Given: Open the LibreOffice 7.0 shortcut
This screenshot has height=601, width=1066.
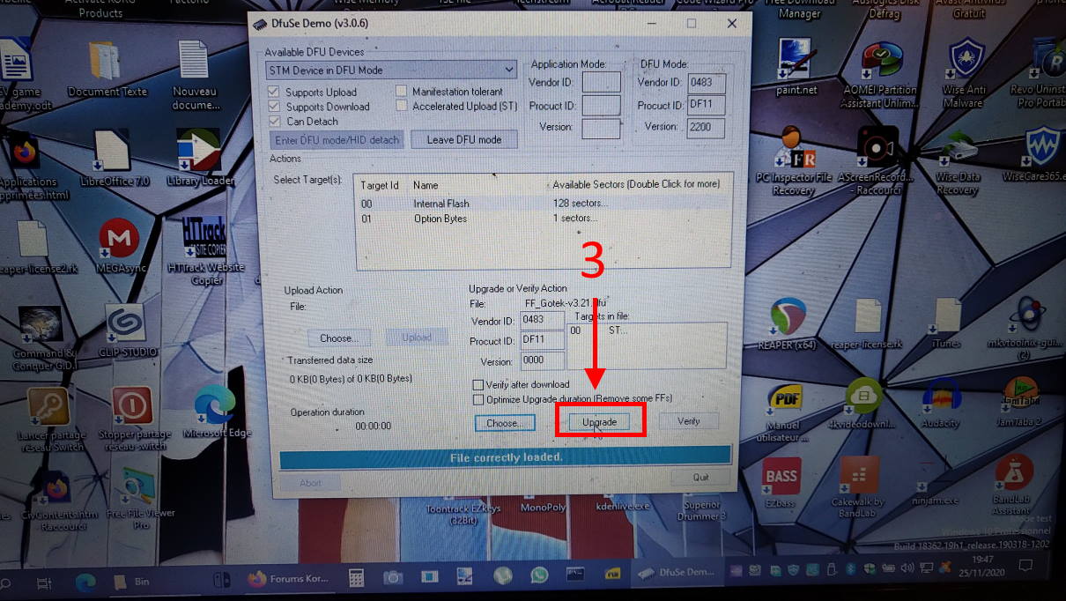Looking at the screenshot, I should pyautogui.click(x=114, y=159).
